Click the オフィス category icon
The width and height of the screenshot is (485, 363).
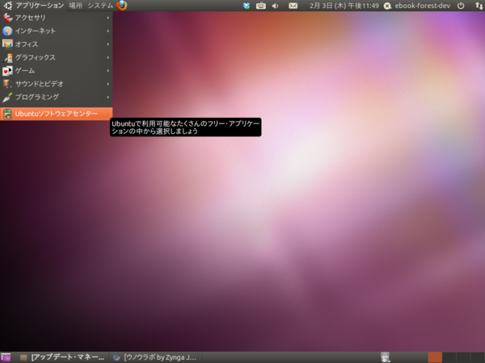point(7,44)
